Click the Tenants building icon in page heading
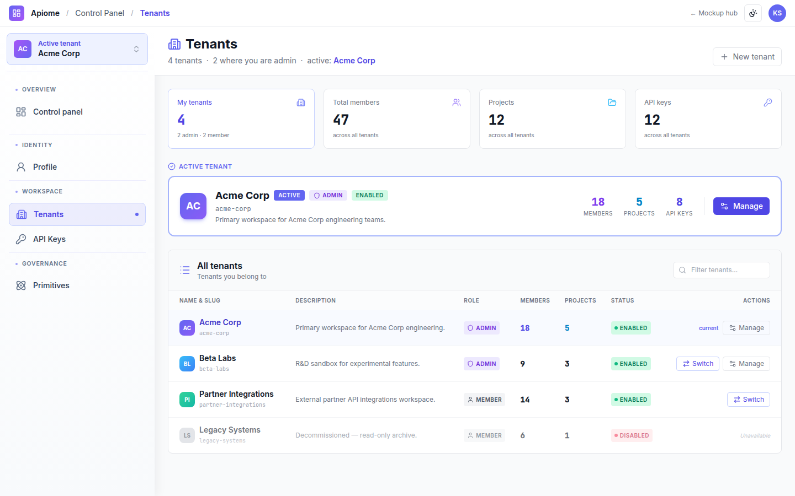Viewport: 795px width, 496px height. (x=174, y=44)
